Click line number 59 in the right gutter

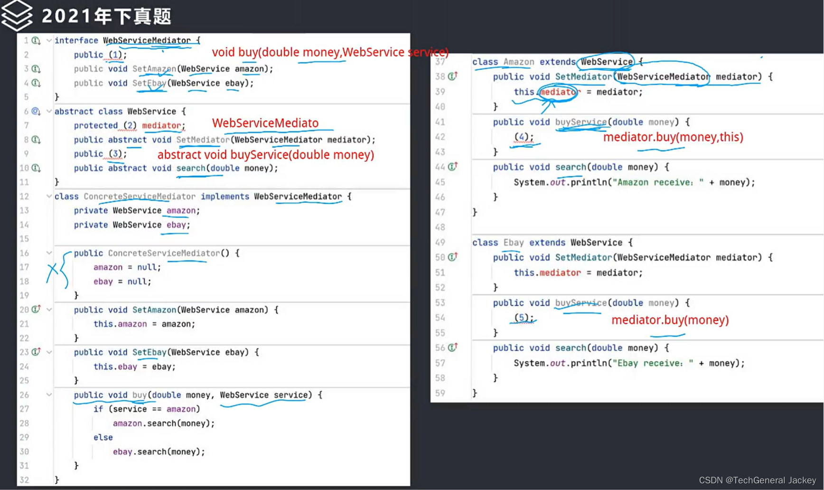point(440,393)
